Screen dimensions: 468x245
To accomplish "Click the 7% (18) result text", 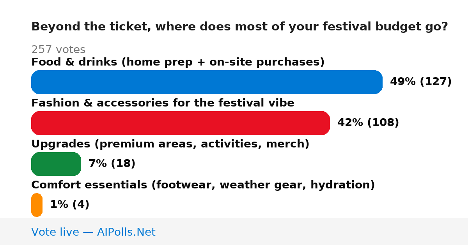I will pyautogui.click(x=112, y=164).
